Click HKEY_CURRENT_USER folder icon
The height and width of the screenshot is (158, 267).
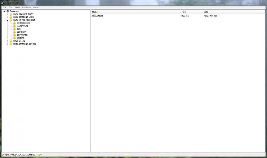[x=11, y=17]
